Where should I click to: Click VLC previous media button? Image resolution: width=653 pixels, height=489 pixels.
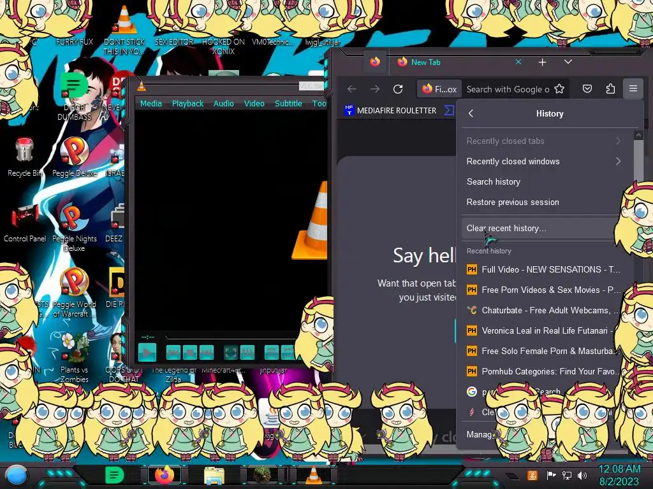click(173, 353)
